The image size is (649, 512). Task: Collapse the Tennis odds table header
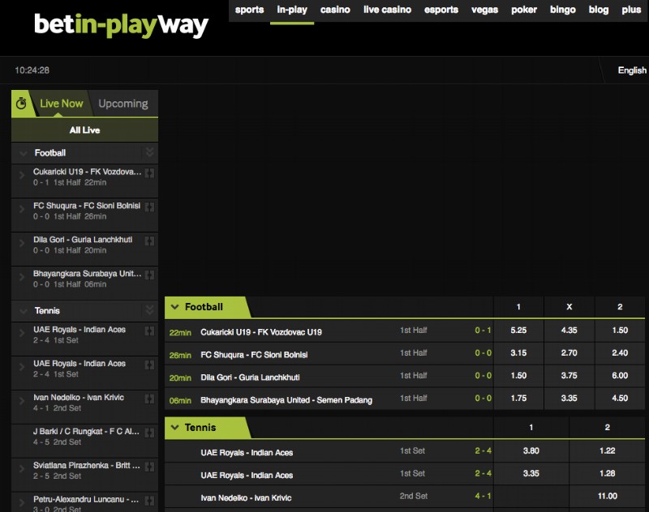[174, 427]
